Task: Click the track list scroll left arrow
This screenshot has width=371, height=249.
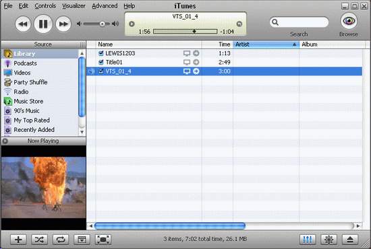Action: coord(90,226)
